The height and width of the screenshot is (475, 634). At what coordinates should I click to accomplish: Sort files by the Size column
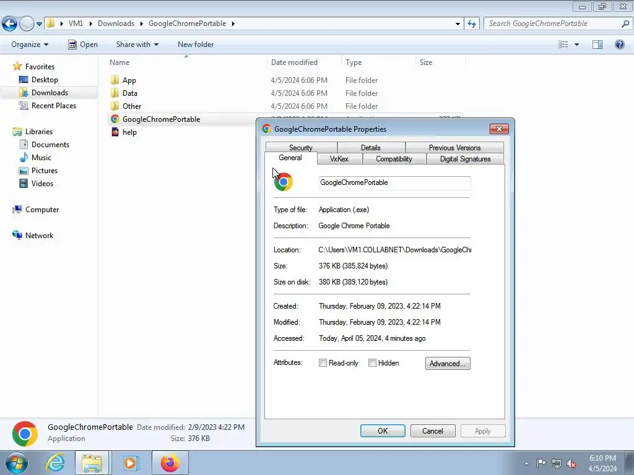tap(440, 62)
